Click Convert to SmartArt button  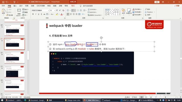[95, 15]
